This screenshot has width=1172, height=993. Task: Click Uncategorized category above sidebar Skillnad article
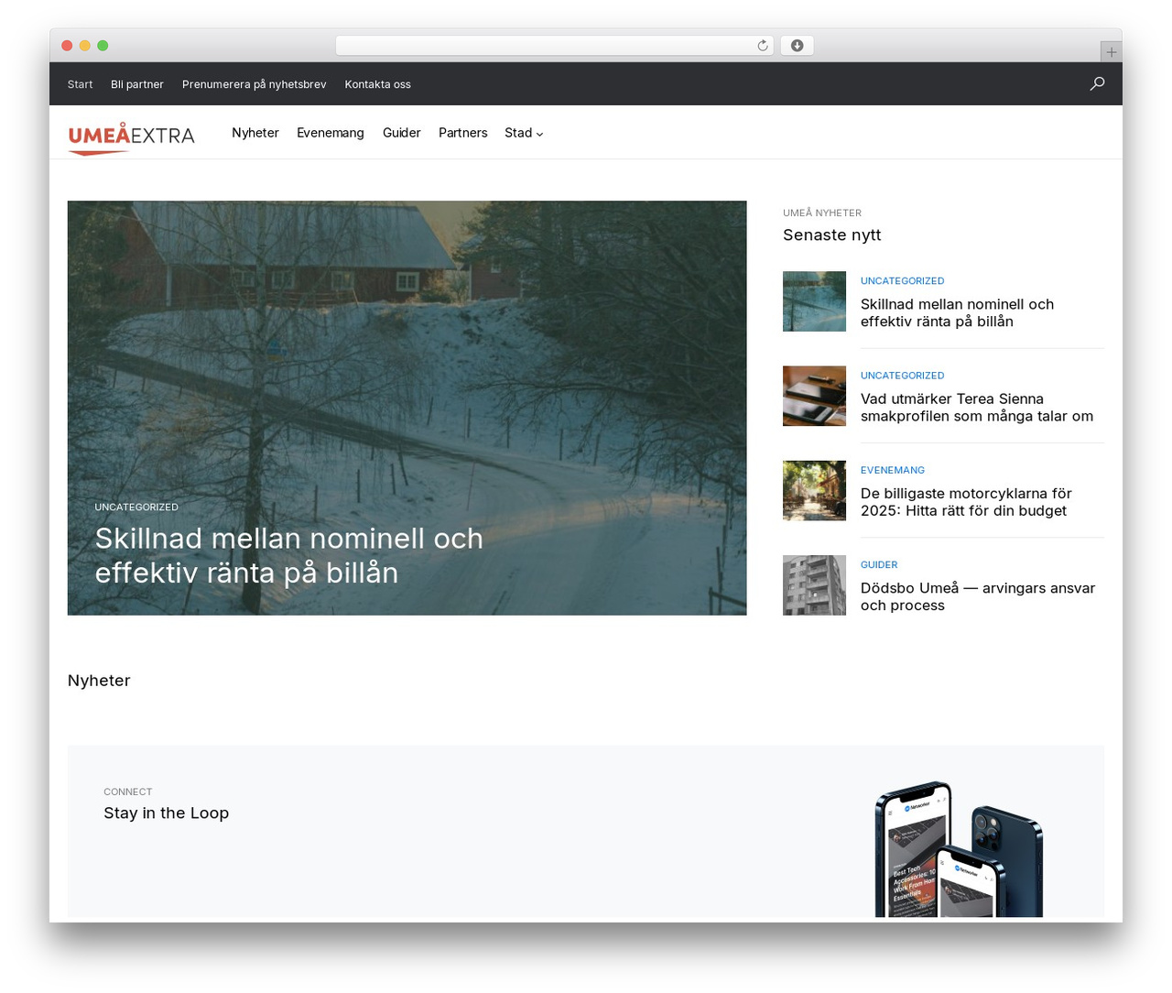point(902,281)
